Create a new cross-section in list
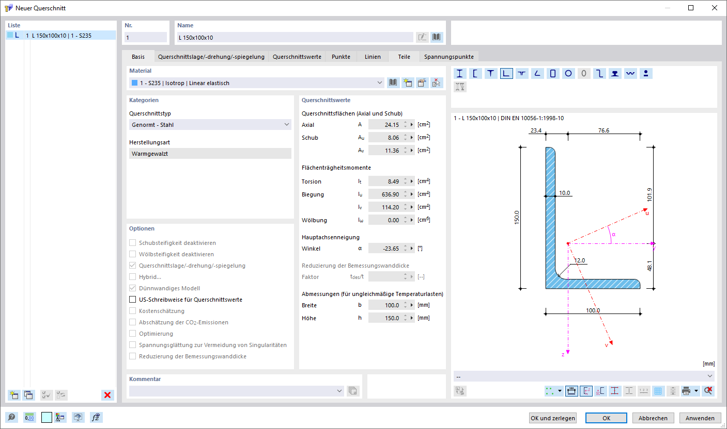Screen dimensions: 727x429 click(14, 395)
